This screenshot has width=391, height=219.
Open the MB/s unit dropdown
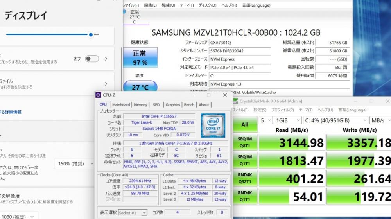pos(380,120)
